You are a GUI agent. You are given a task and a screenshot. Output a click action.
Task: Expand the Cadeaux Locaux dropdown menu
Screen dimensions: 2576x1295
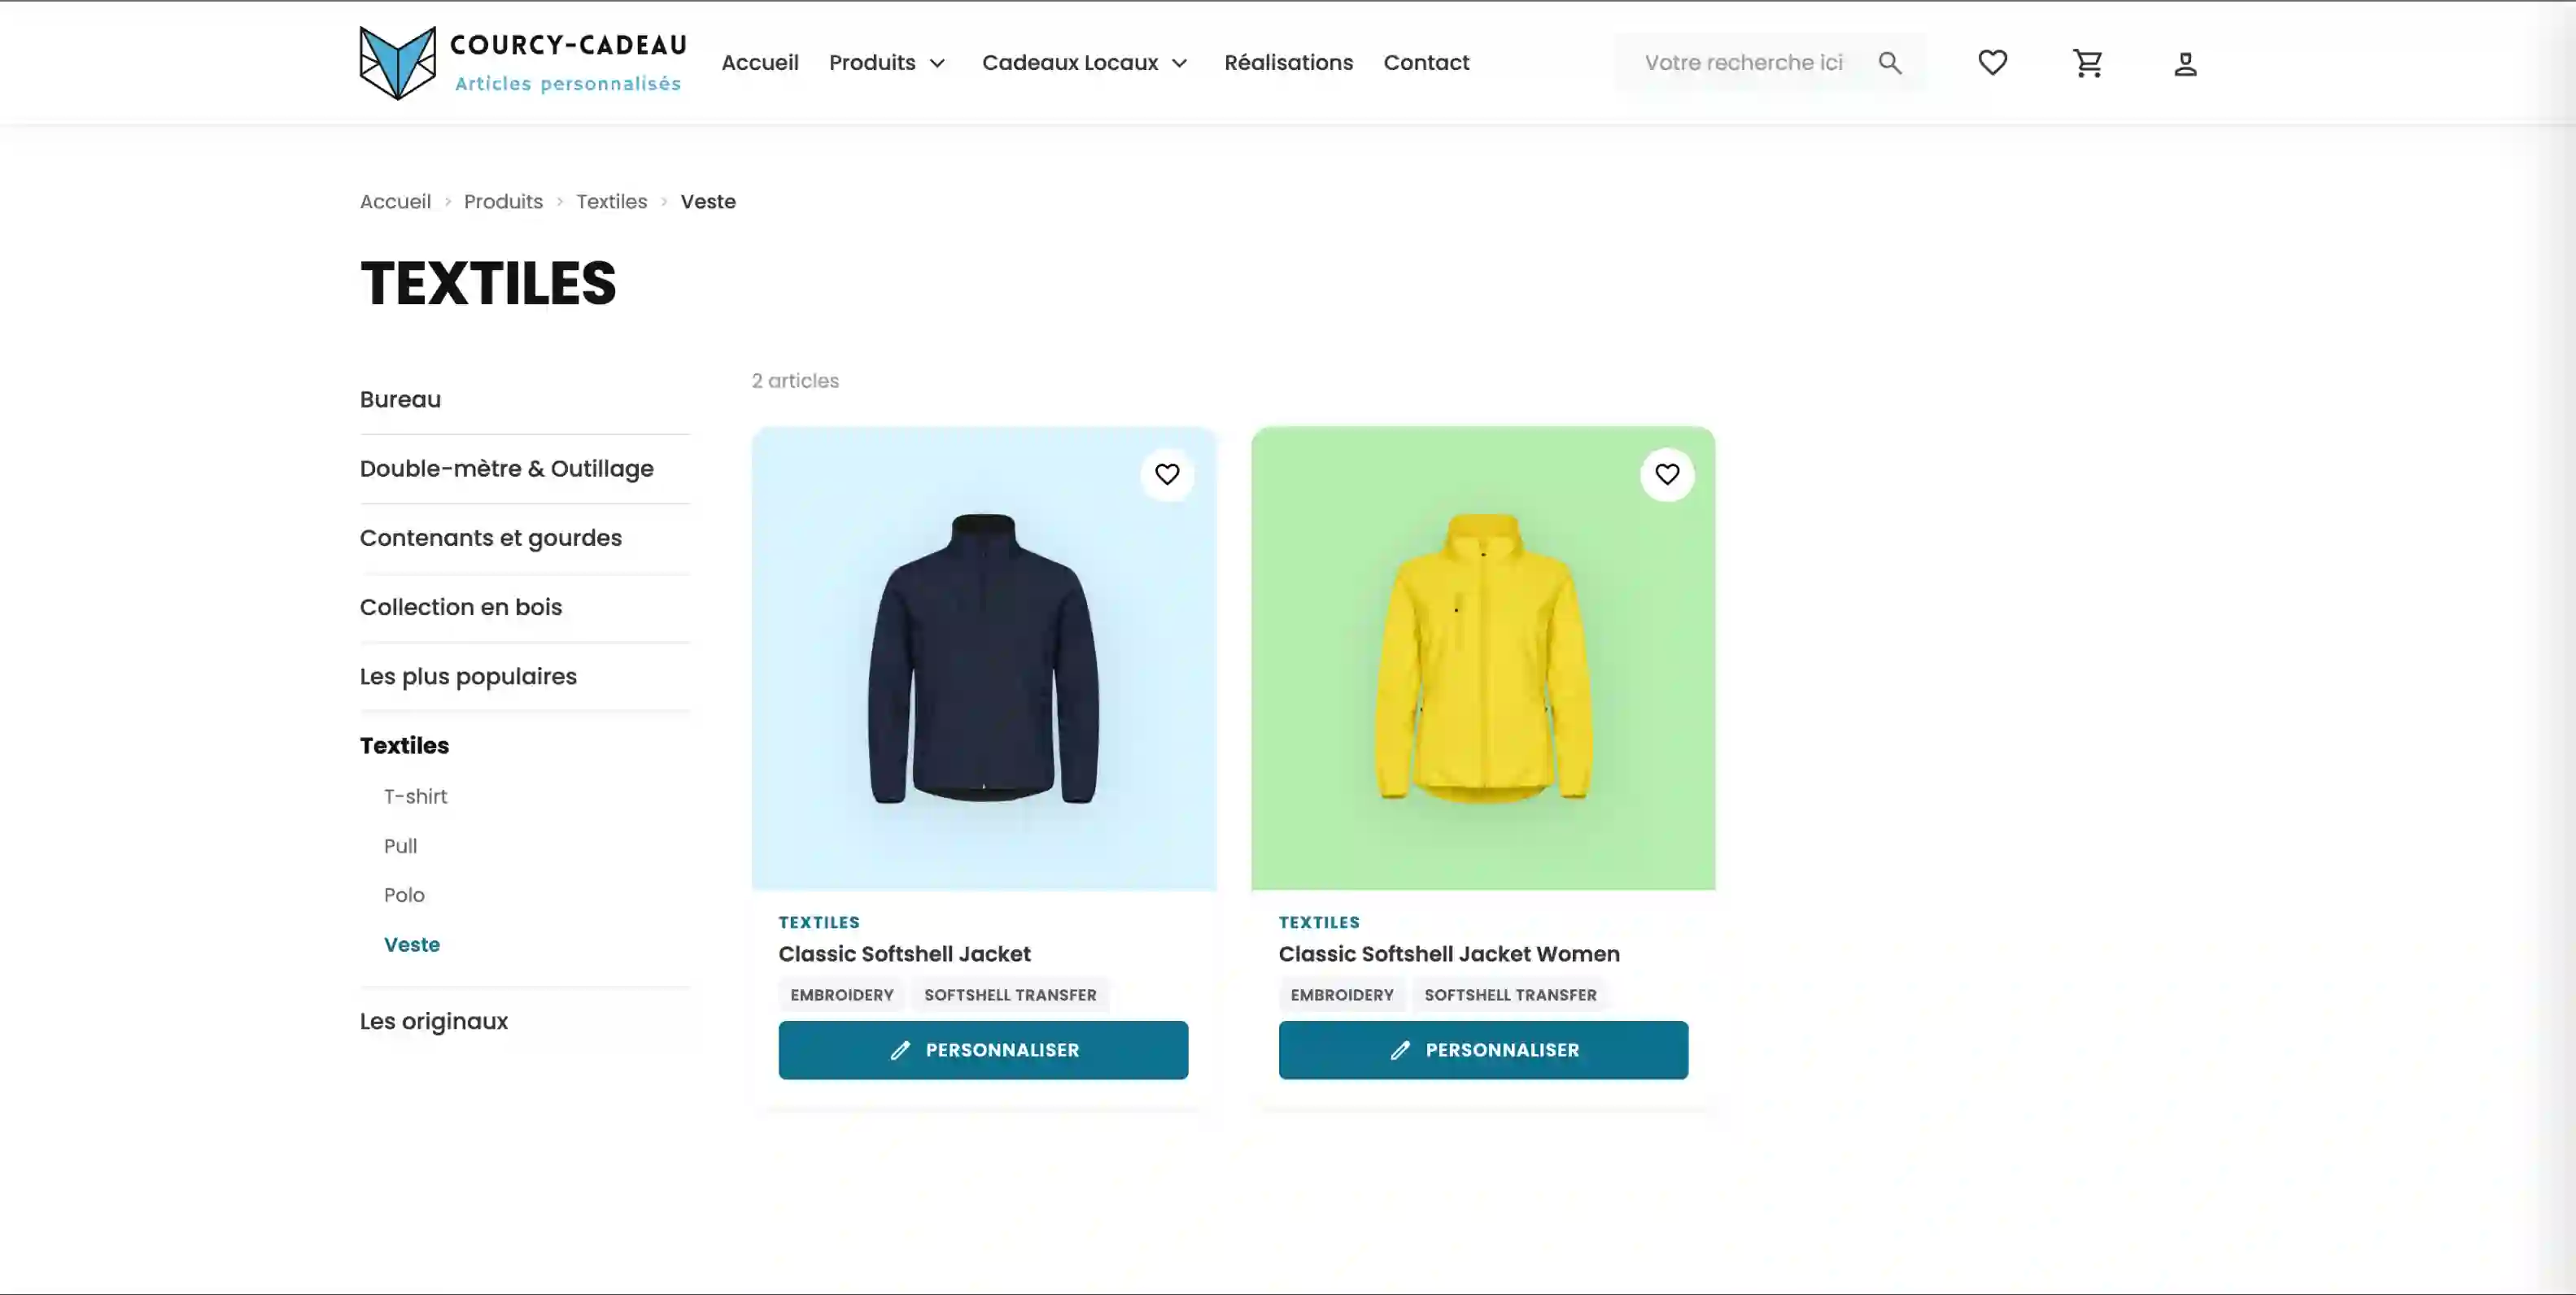pos(1085,63)
